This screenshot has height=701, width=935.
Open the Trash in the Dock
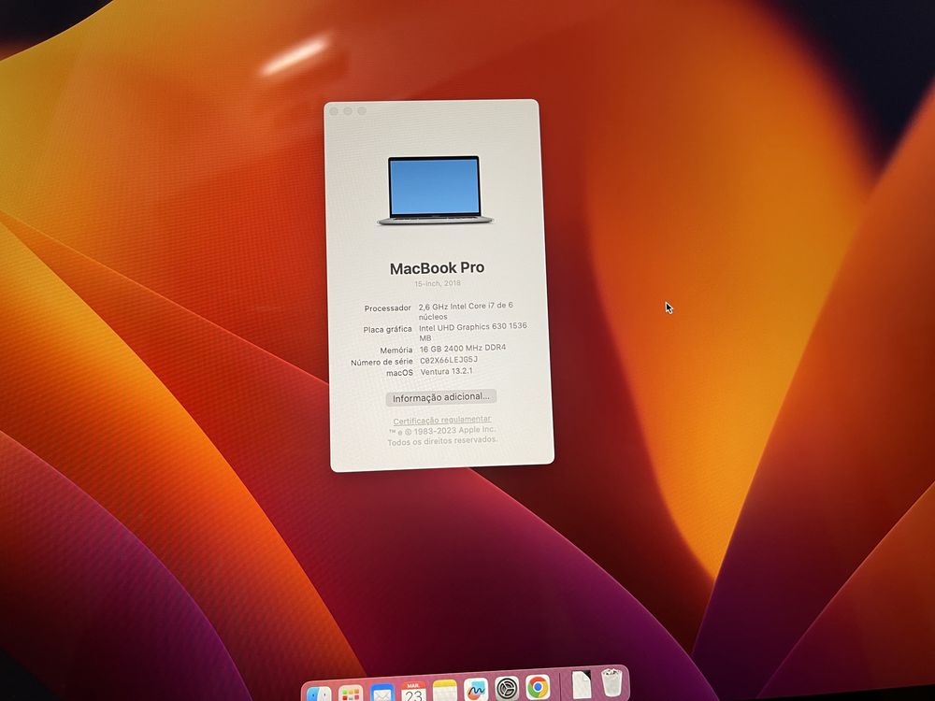click(x=611, y=682)
